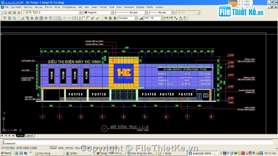Open the Hay Dung taskbar button
278x156 pixels.
click(49, 153)
